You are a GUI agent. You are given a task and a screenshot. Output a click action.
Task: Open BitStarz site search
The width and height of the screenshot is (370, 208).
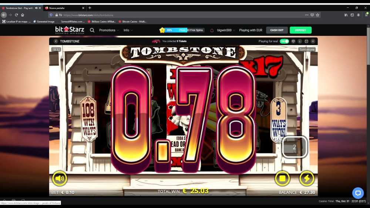92,30
